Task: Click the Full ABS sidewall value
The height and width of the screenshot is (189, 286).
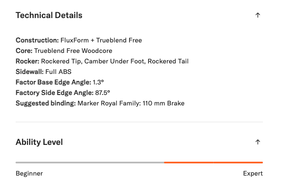Action: tap(58, 72)
